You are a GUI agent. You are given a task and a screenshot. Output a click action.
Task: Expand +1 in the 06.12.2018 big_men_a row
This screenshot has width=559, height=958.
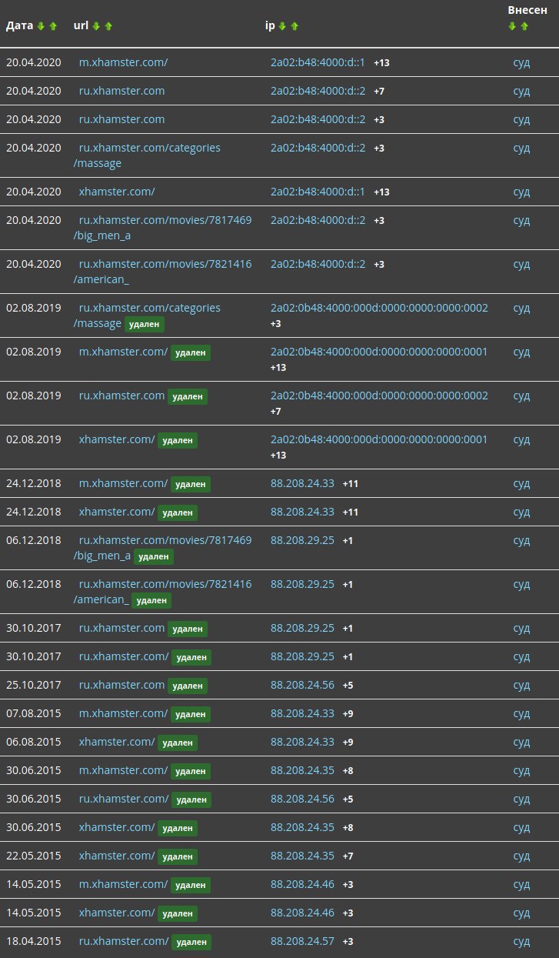click(x=348, y=541)
